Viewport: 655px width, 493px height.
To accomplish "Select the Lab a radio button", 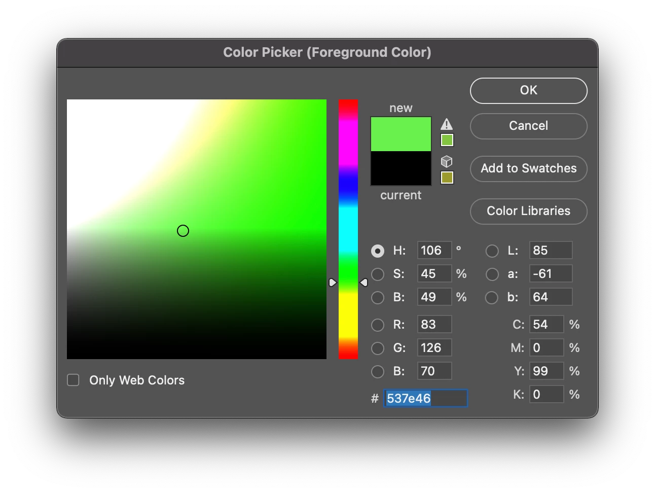I will click(492, 274).
